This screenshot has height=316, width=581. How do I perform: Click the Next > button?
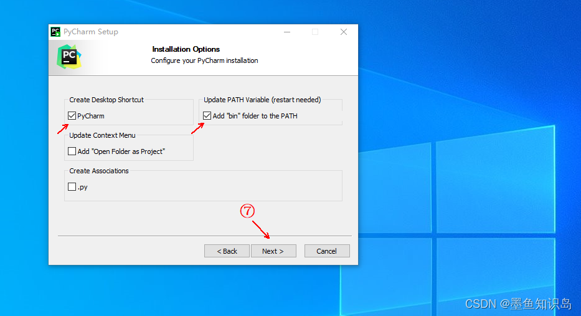[273, 251]
